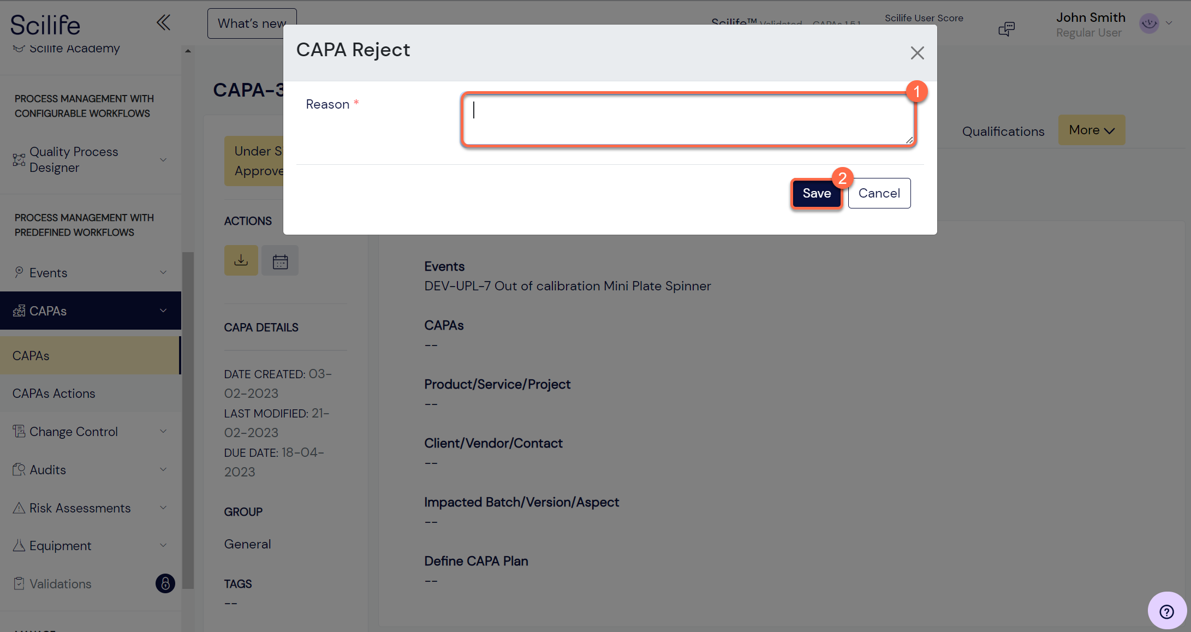Viewport: 1191px width, 632px height.
Task: Open the More dropdown menu
Action: [x=1092, y=130]
